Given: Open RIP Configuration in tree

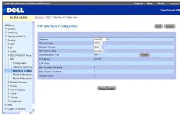Looking at the screenshot, I should (x=20, y=63).
